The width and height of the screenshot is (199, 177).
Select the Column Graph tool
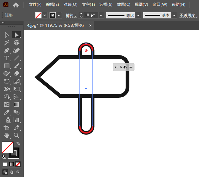(x=17, y=120)
